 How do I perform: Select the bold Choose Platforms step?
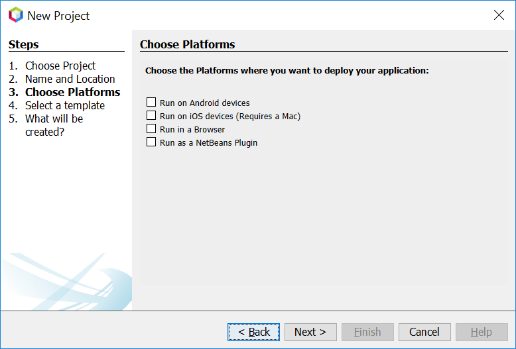pos(72,92)
